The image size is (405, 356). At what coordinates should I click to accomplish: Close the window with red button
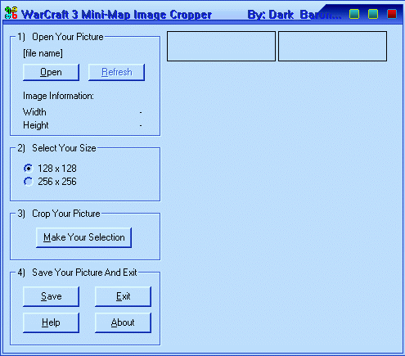(x=392, y=14)
